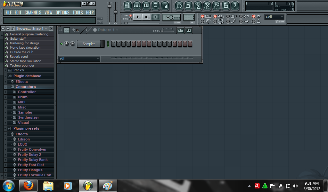Open the EDIT menu
The image size is (328, 192).
click(18, 12)
